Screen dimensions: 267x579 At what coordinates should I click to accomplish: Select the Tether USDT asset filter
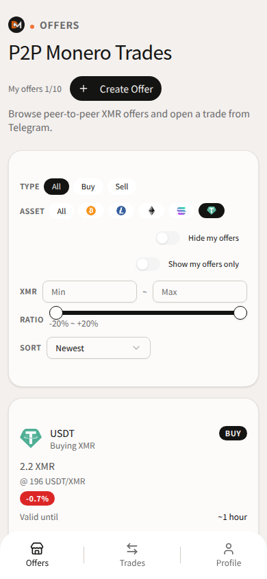212,211
